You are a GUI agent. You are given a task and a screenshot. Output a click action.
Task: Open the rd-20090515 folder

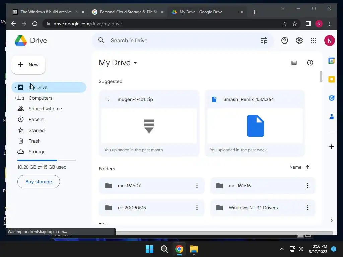coord(151,208)
